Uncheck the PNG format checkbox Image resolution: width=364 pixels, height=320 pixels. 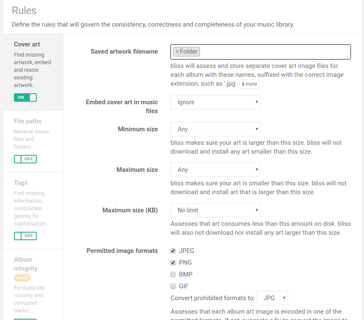point(173,263)
